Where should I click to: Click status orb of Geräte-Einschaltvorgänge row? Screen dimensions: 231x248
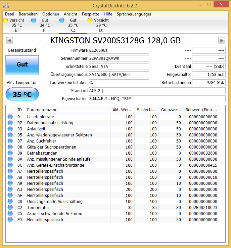point(10,165)
